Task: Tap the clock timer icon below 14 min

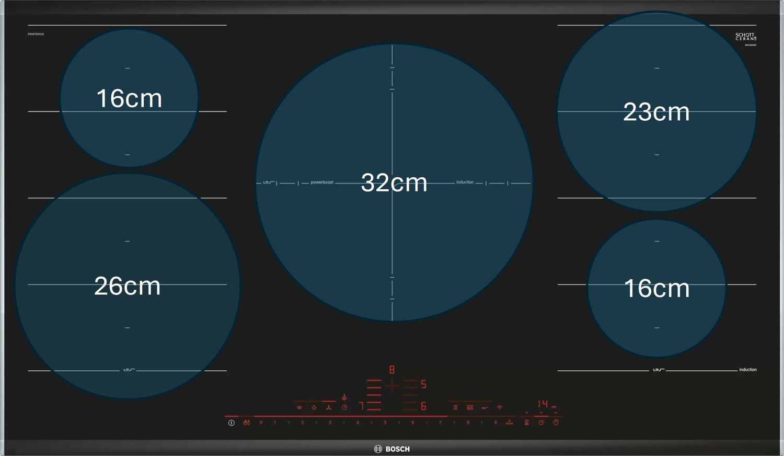Action: pyautogui.click(x=541, y=423)
